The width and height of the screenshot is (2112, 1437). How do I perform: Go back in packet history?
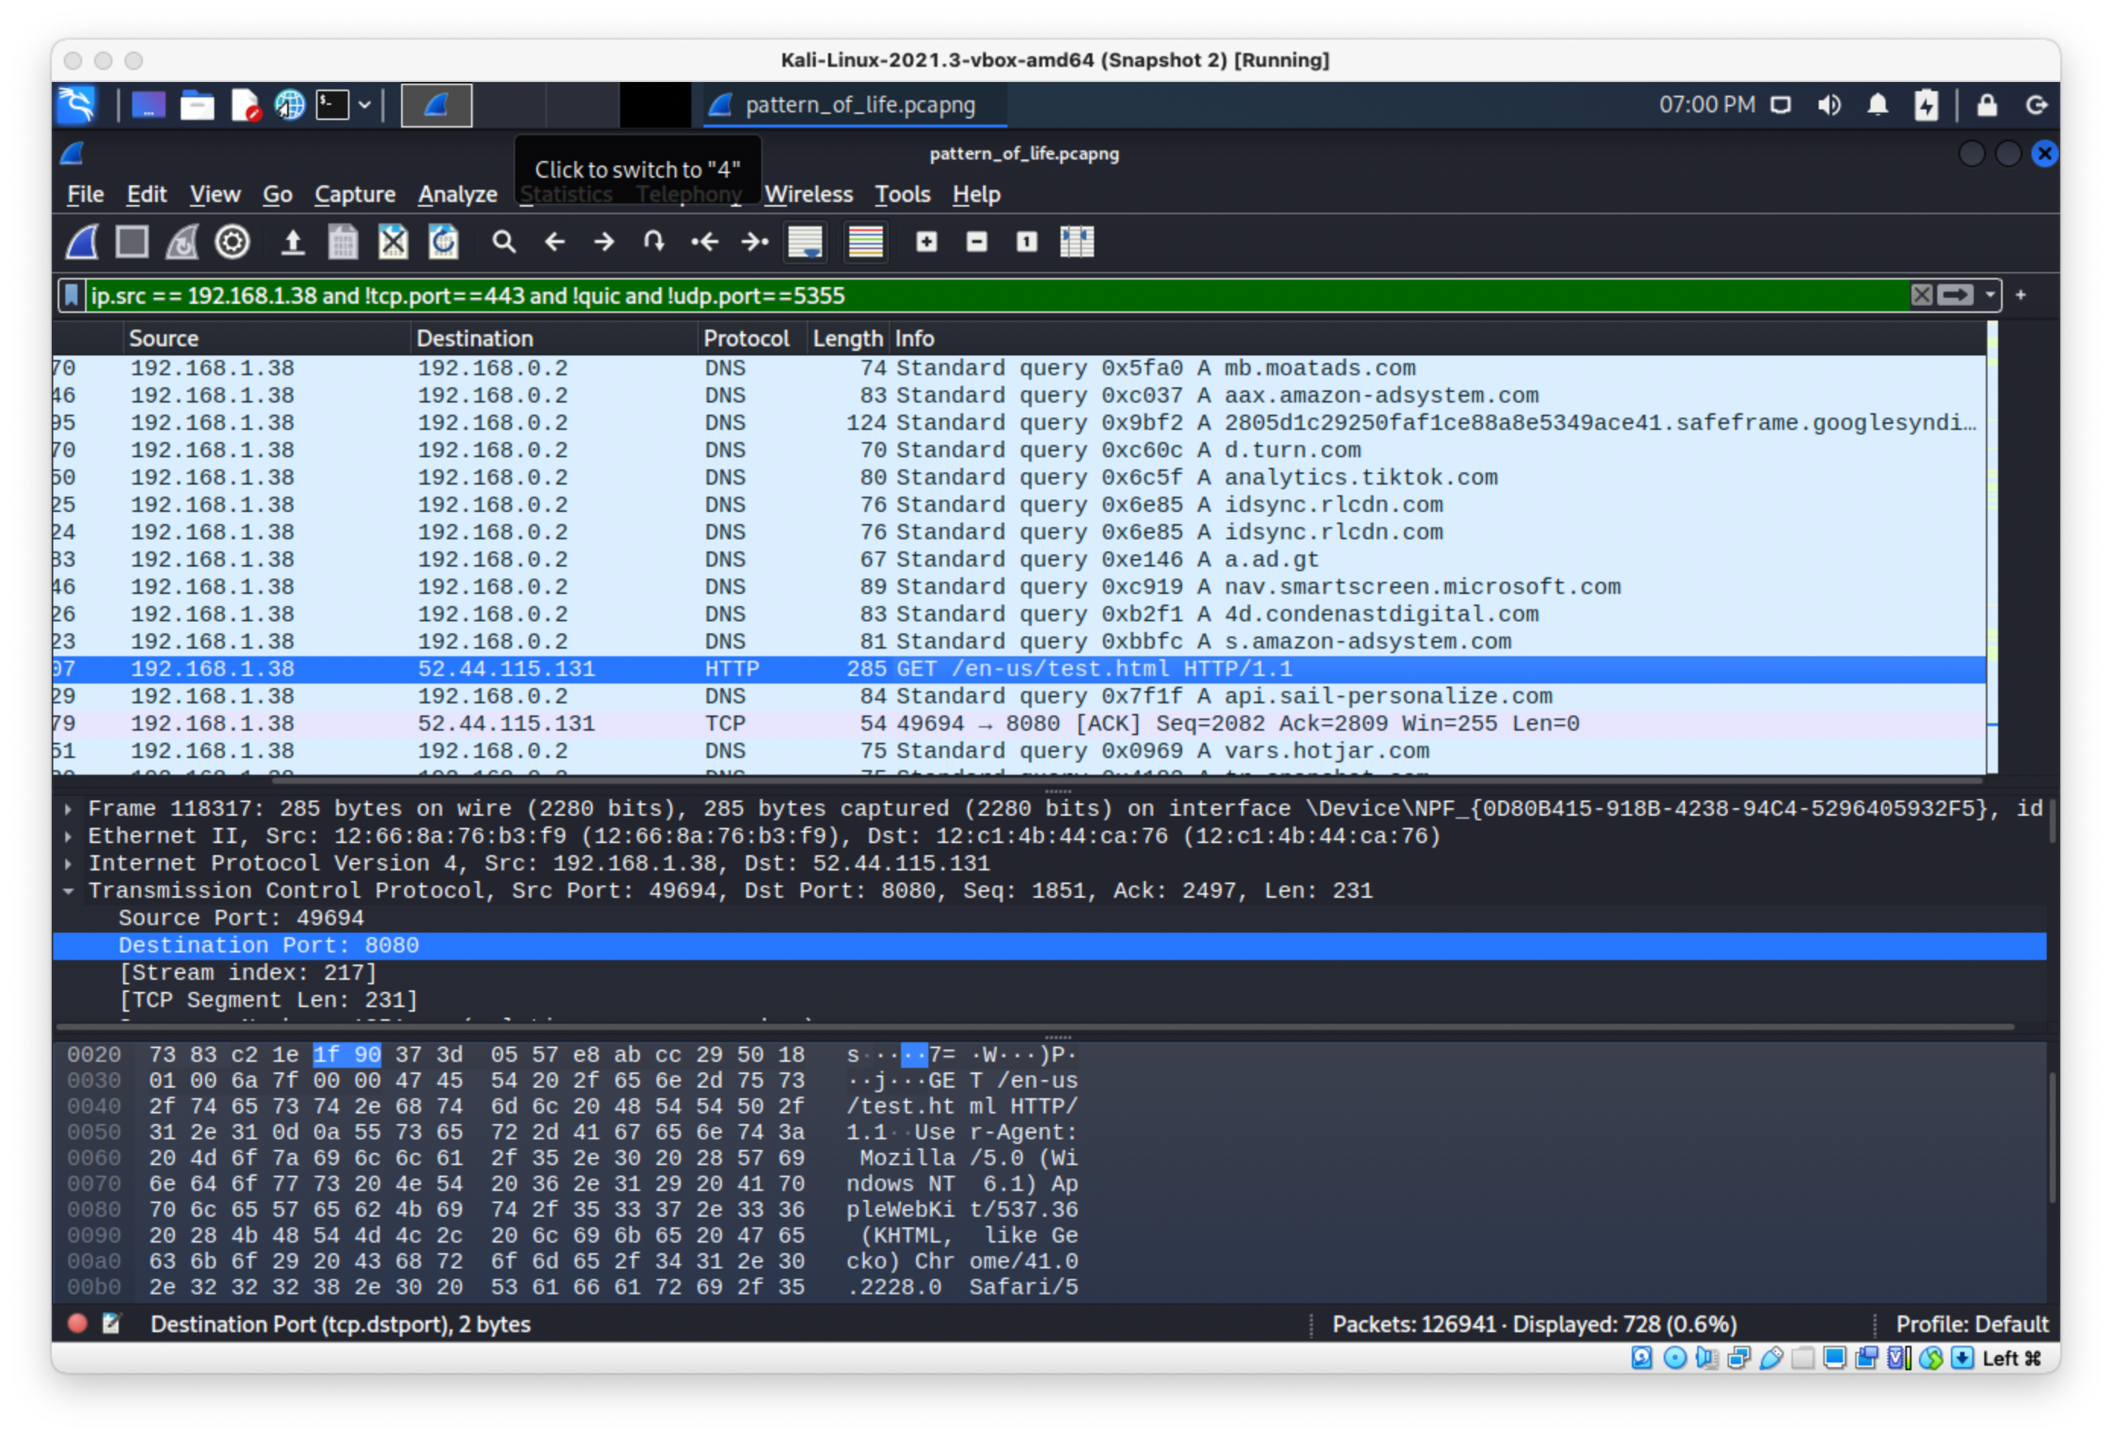point(555,242)
